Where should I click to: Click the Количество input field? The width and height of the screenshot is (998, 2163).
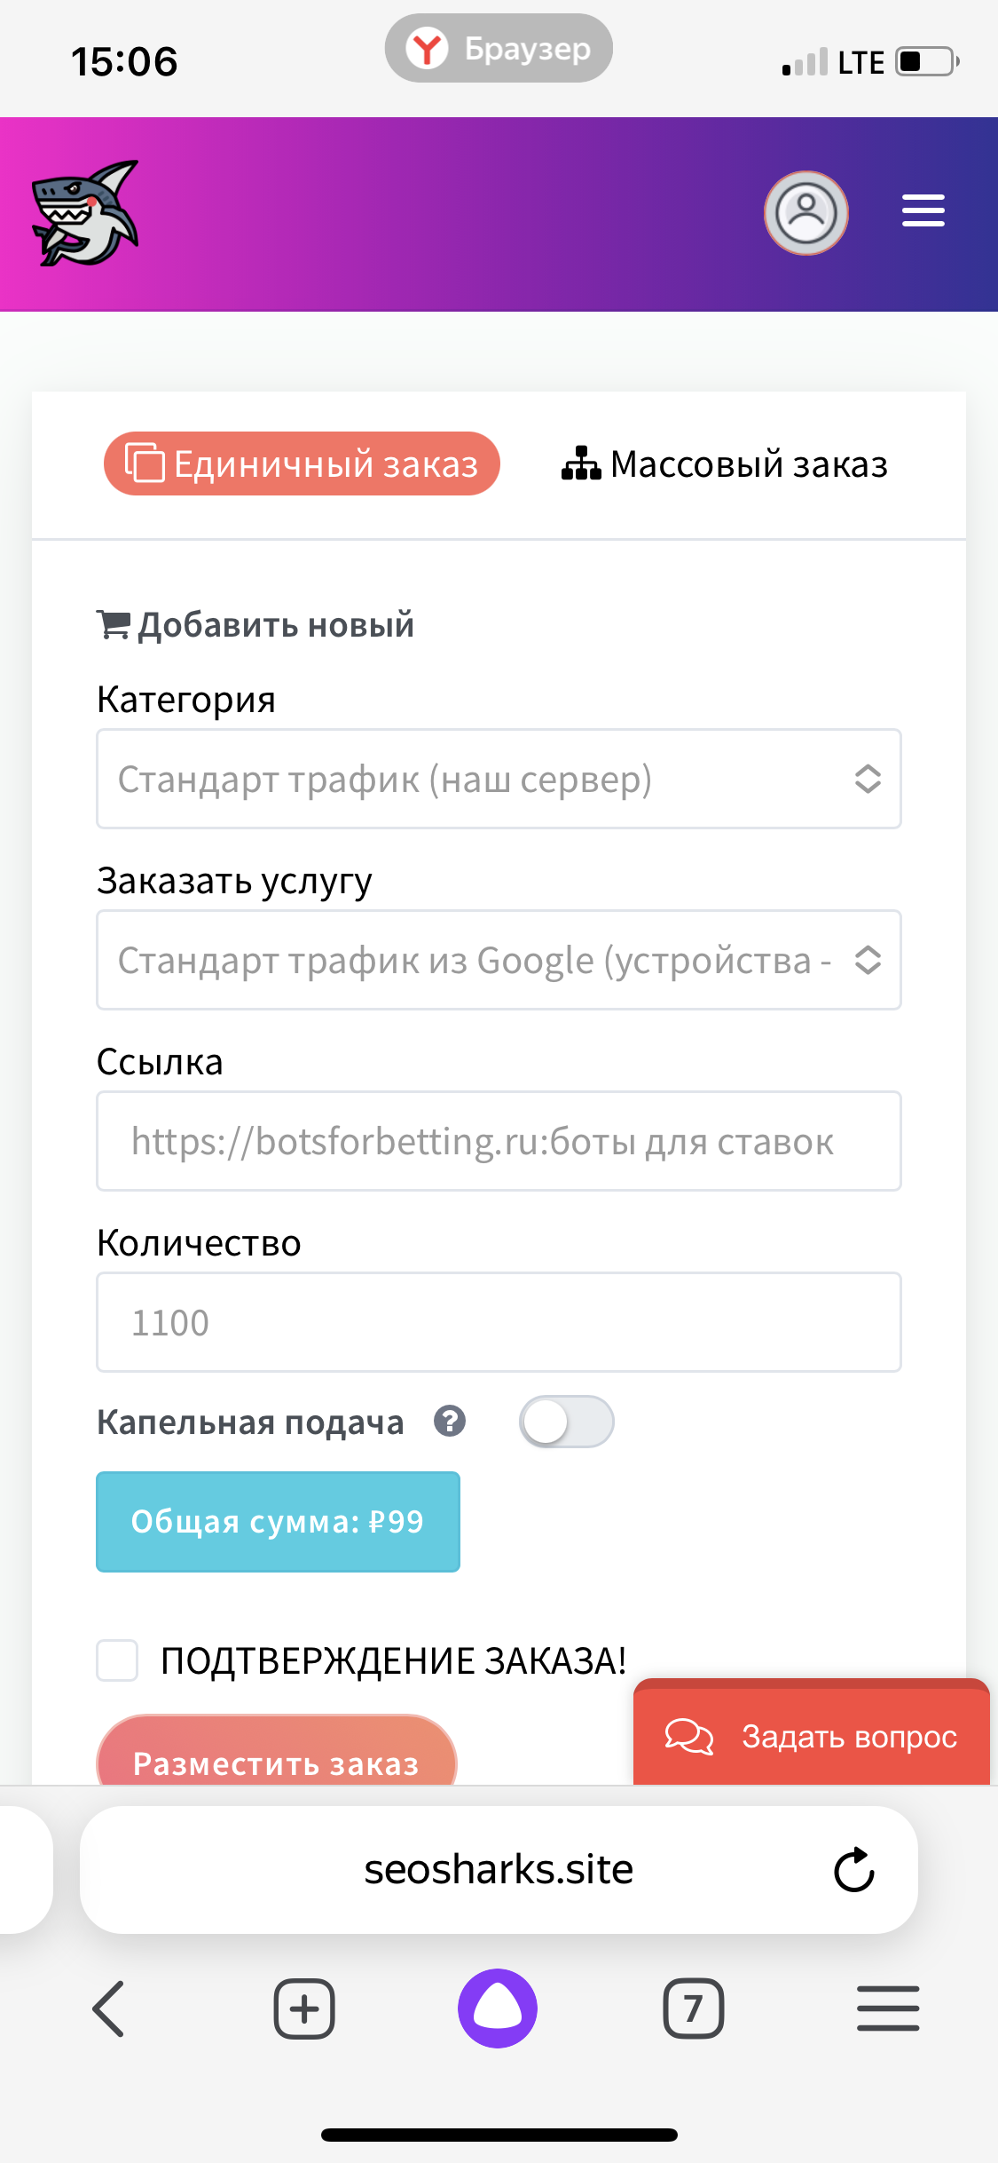499,1322
